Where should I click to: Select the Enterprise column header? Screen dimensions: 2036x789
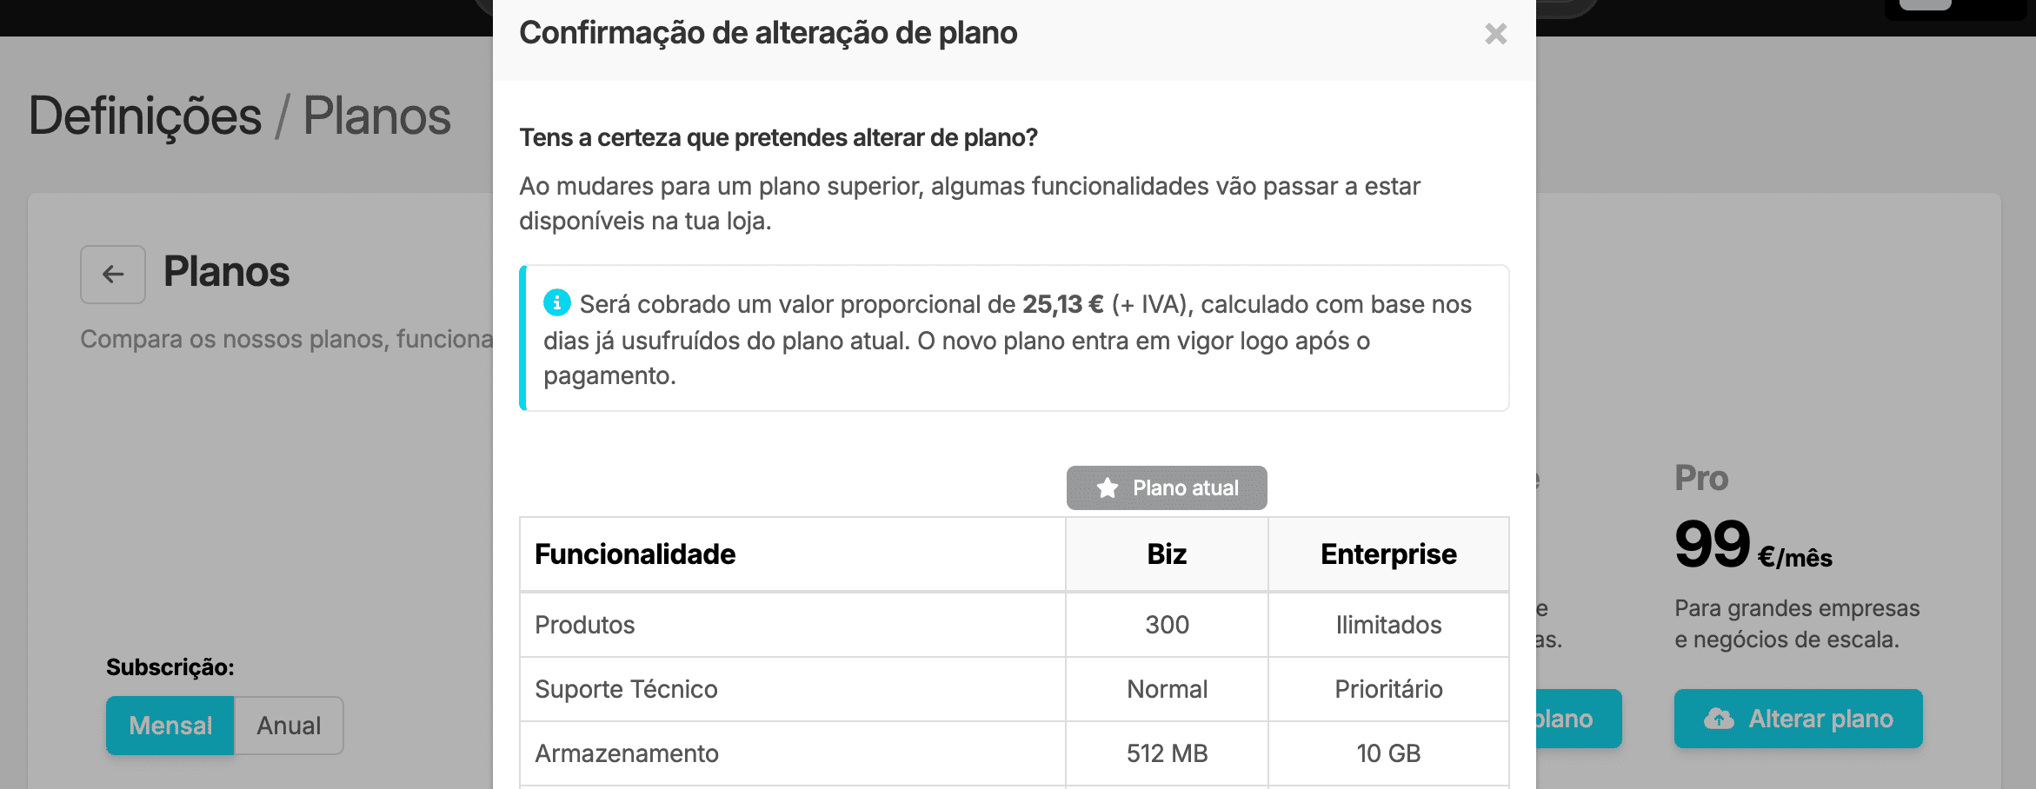coord(1388,554)
